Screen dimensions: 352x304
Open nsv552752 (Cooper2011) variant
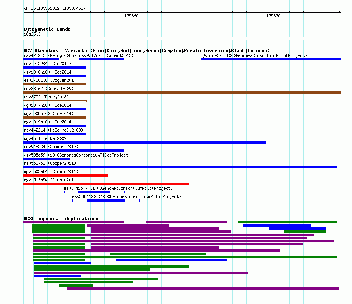[x=50, y=163]
